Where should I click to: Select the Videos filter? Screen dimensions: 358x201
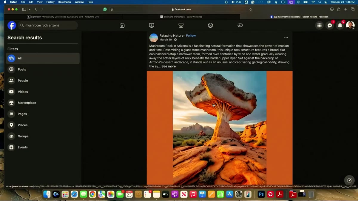pyautogui.click(x=43, y=92)
